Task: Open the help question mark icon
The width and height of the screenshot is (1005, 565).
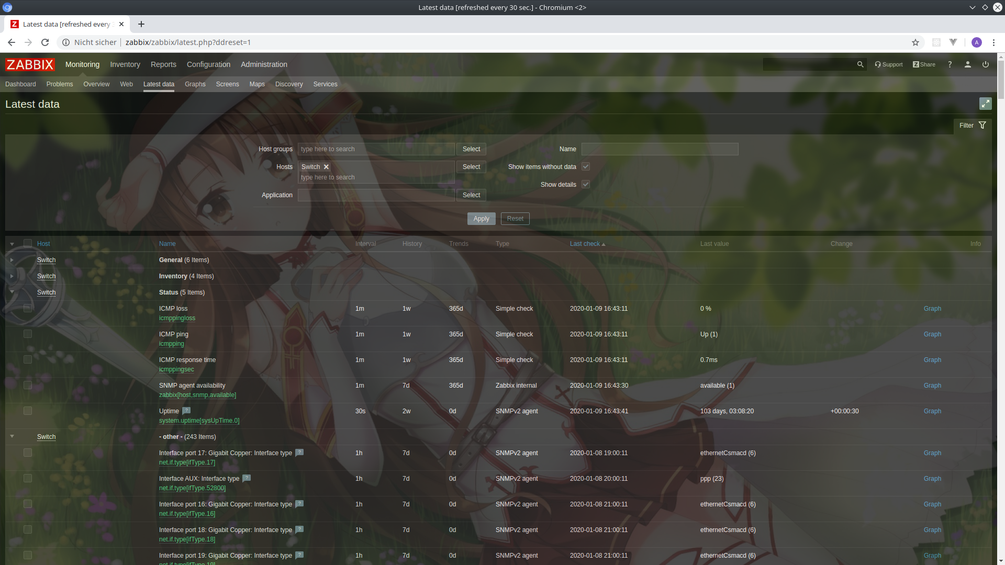Action: click(950, 64)
